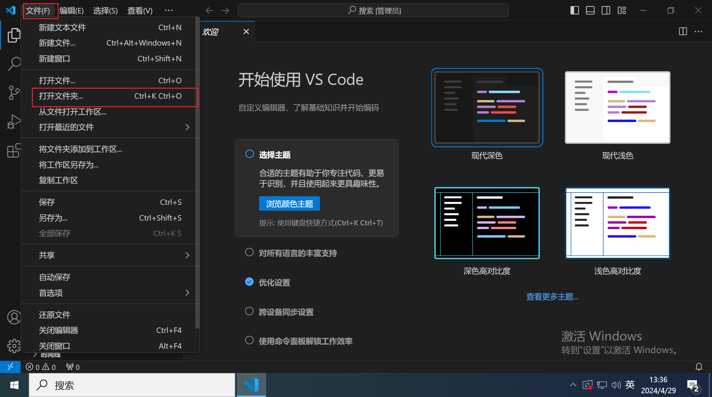712x397 pixels.
Task: Pick the 现代浅色 theme thumbnail
Action: [x=617, y=108]
